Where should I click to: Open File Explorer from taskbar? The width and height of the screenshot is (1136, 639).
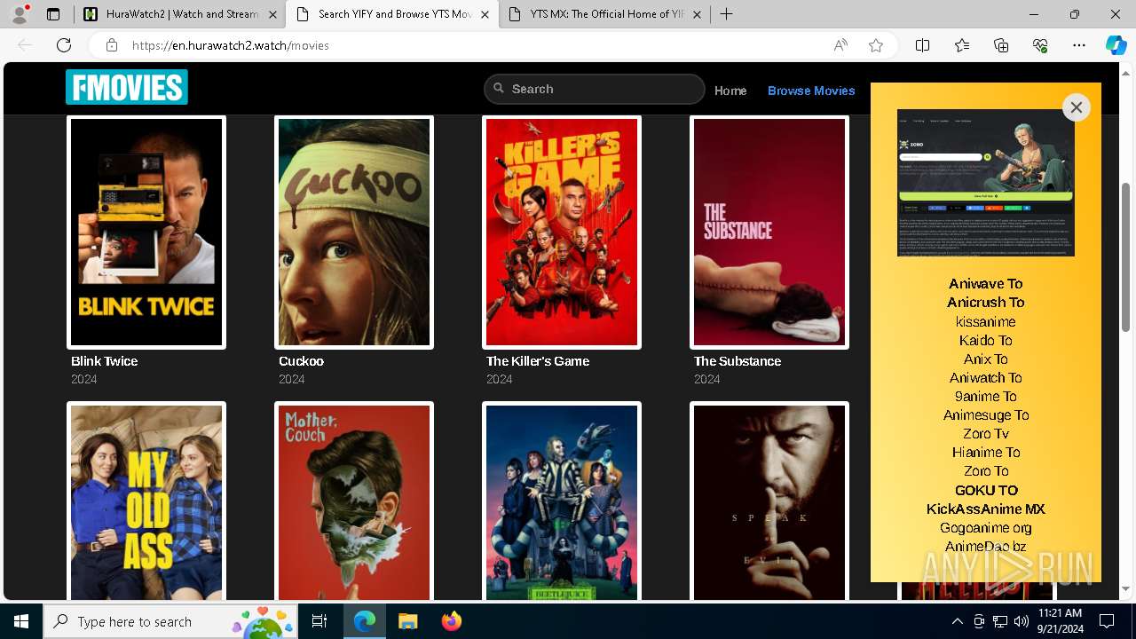point(407,621)
